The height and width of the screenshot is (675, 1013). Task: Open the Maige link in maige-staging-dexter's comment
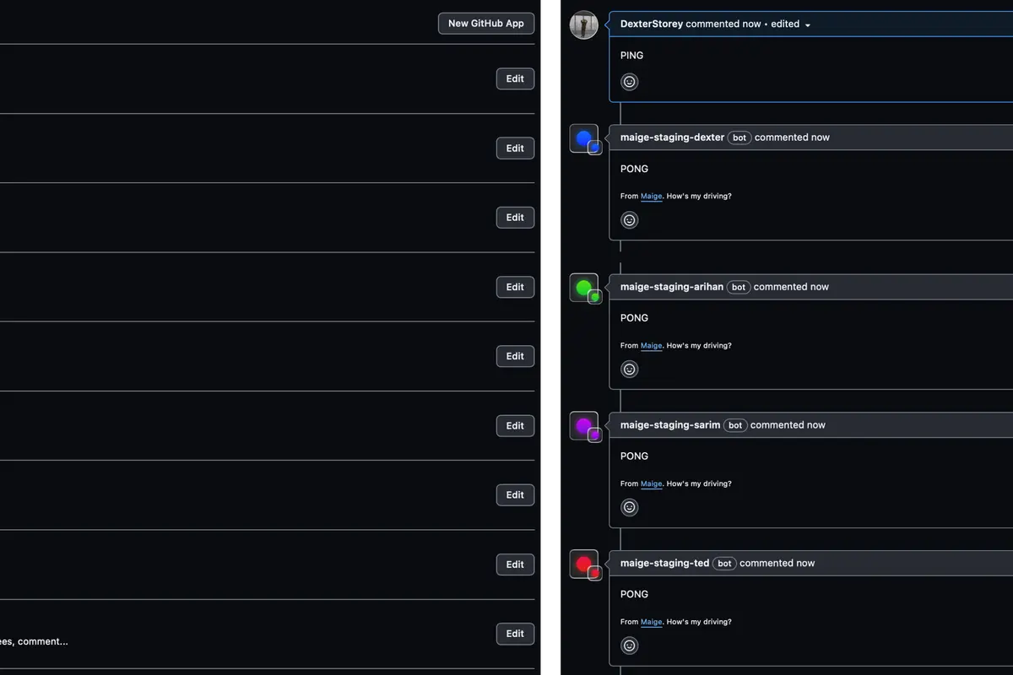(x=651, y=196)
